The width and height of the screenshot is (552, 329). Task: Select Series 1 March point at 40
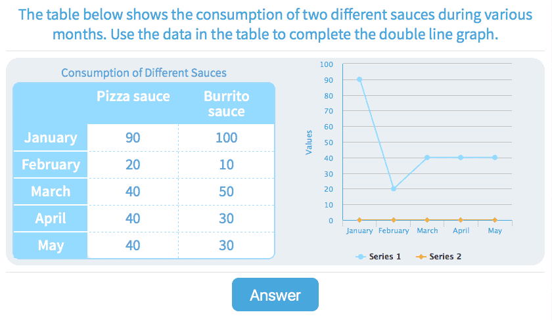(427, 158)
